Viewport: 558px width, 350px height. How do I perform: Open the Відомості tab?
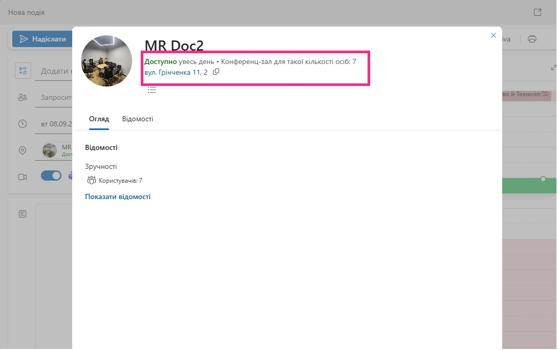click(x=138, y=119)
